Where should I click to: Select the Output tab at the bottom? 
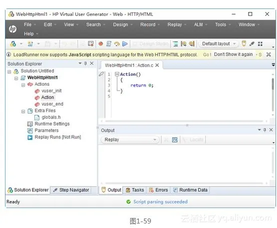pyautogui.click(x=111, y=190)
